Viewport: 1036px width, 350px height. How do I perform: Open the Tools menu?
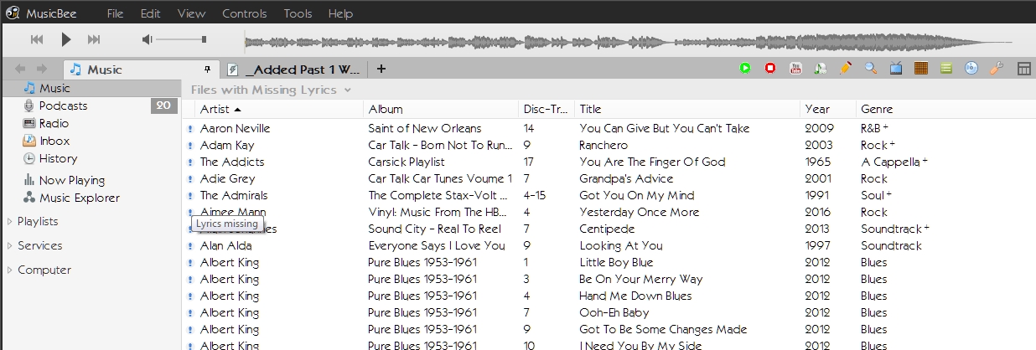298,13
